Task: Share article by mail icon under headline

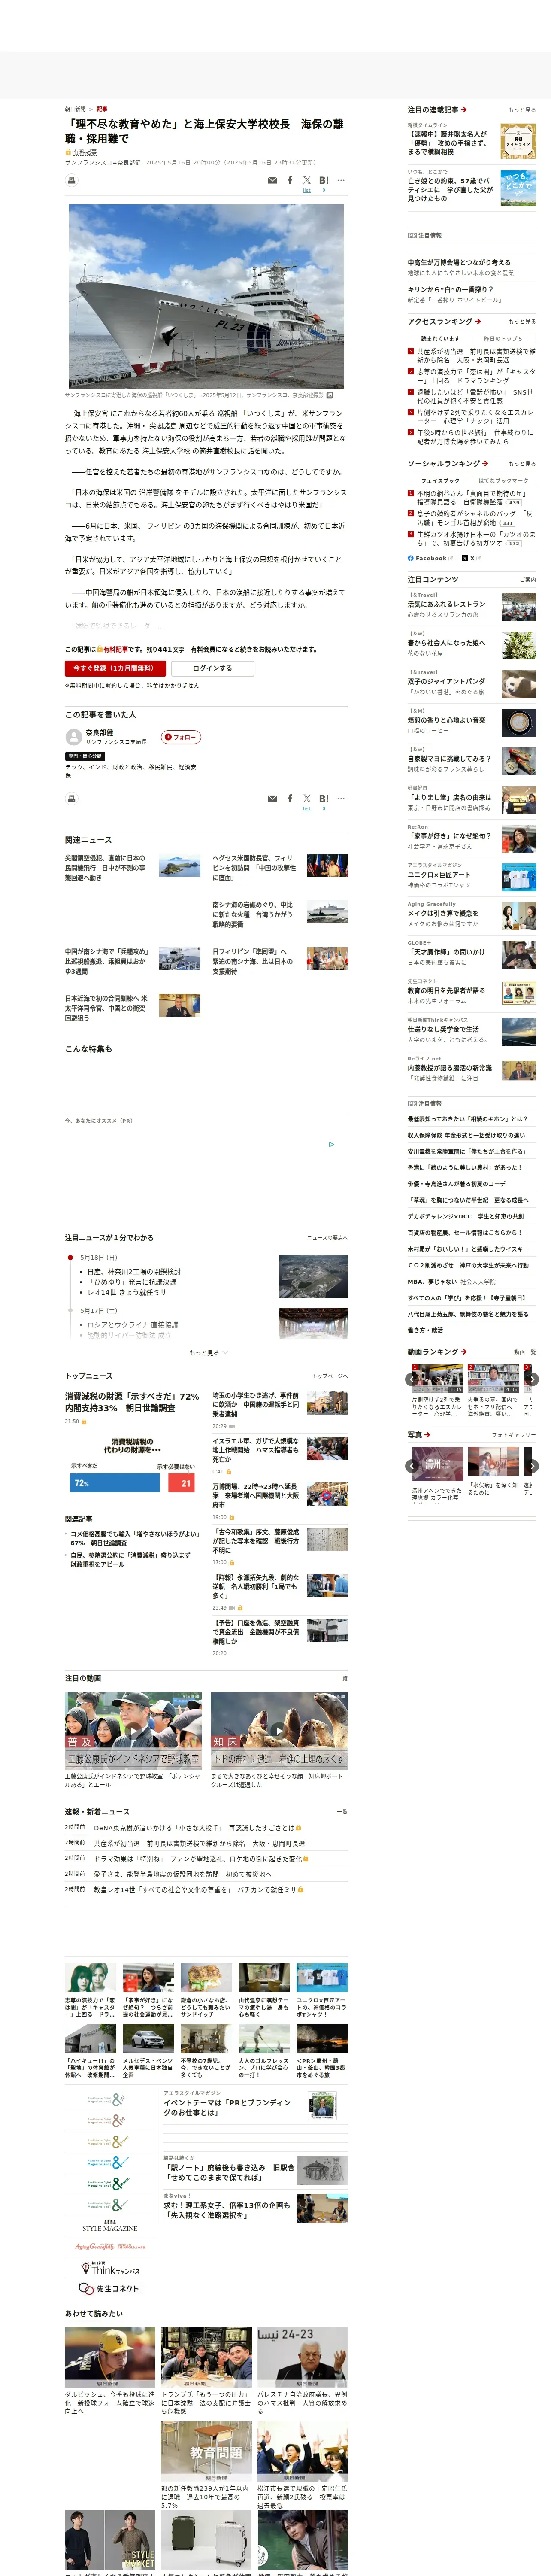Action: [273, 181]
